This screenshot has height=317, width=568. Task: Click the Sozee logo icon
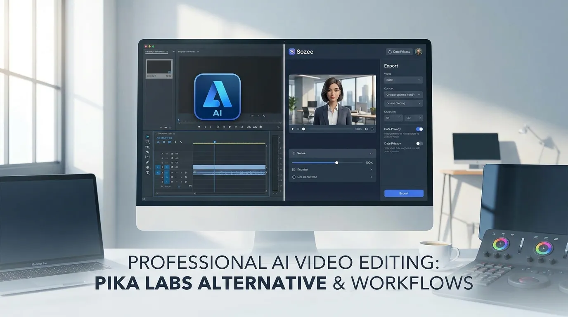(x=291, y=52)
